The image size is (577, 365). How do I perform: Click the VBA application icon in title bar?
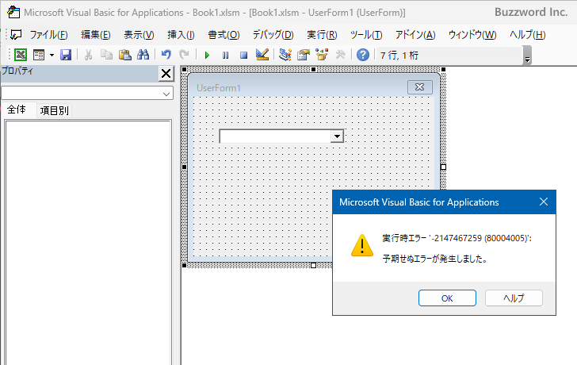[x=13, y=12]
